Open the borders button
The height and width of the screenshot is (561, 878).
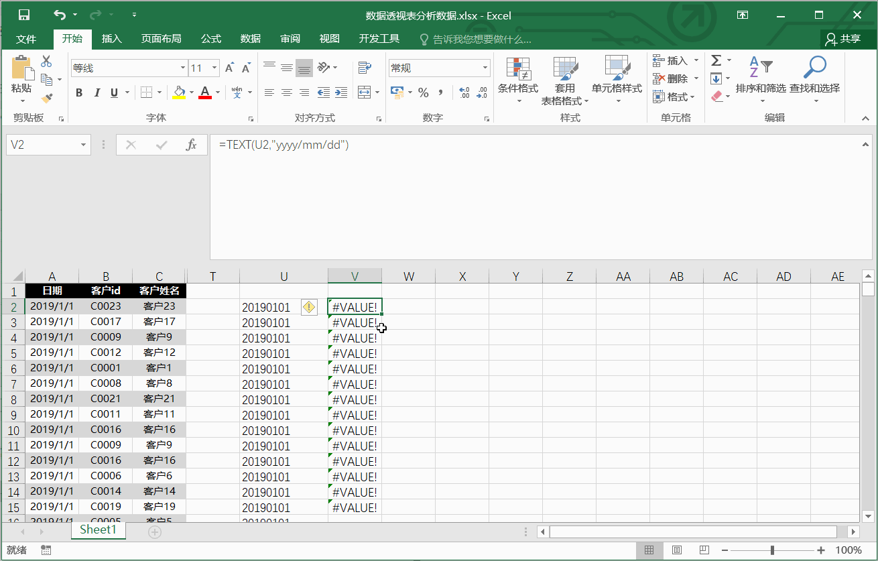point(146,92)
